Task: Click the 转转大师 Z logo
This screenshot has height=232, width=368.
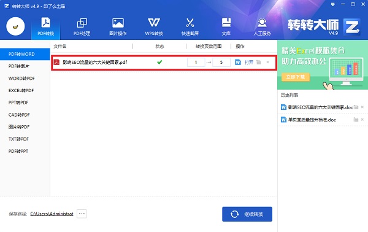Action: tap(352, 27)
